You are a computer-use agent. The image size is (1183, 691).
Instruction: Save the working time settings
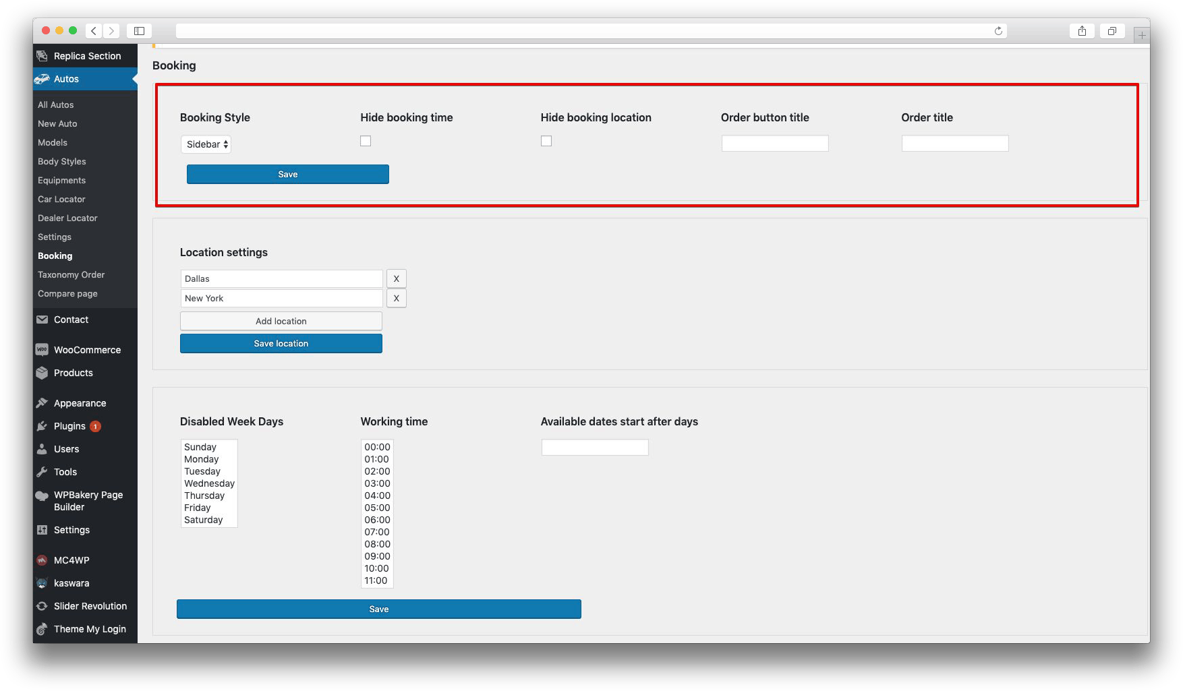coord(379,609)
